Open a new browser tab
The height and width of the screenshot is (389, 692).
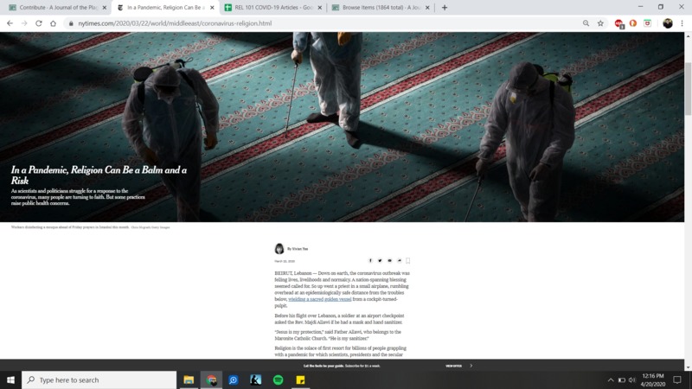[x=445, y=8]
